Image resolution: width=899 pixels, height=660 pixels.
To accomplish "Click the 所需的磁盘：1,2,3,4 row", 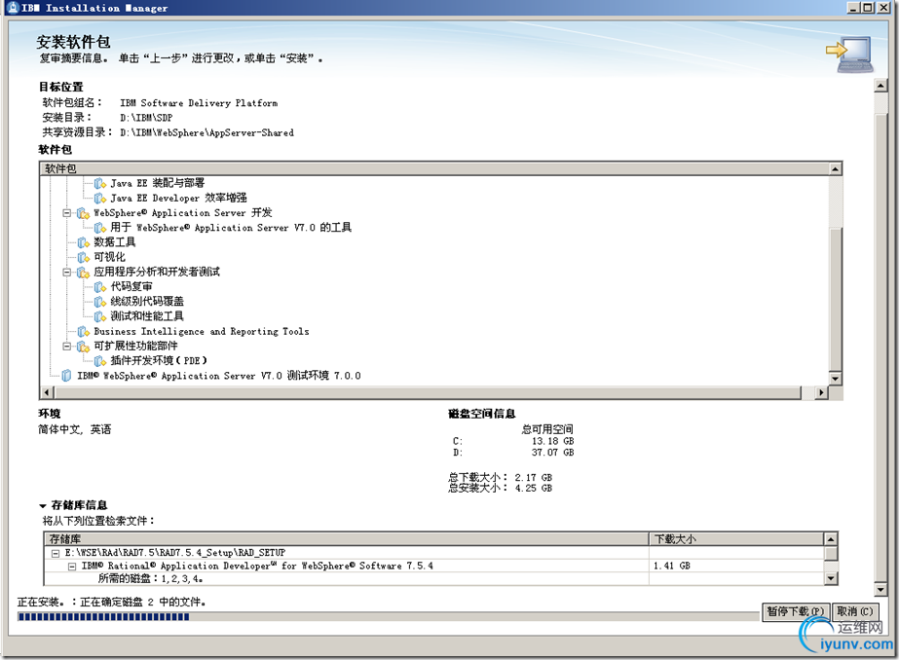I will click(x=150, y=579).
